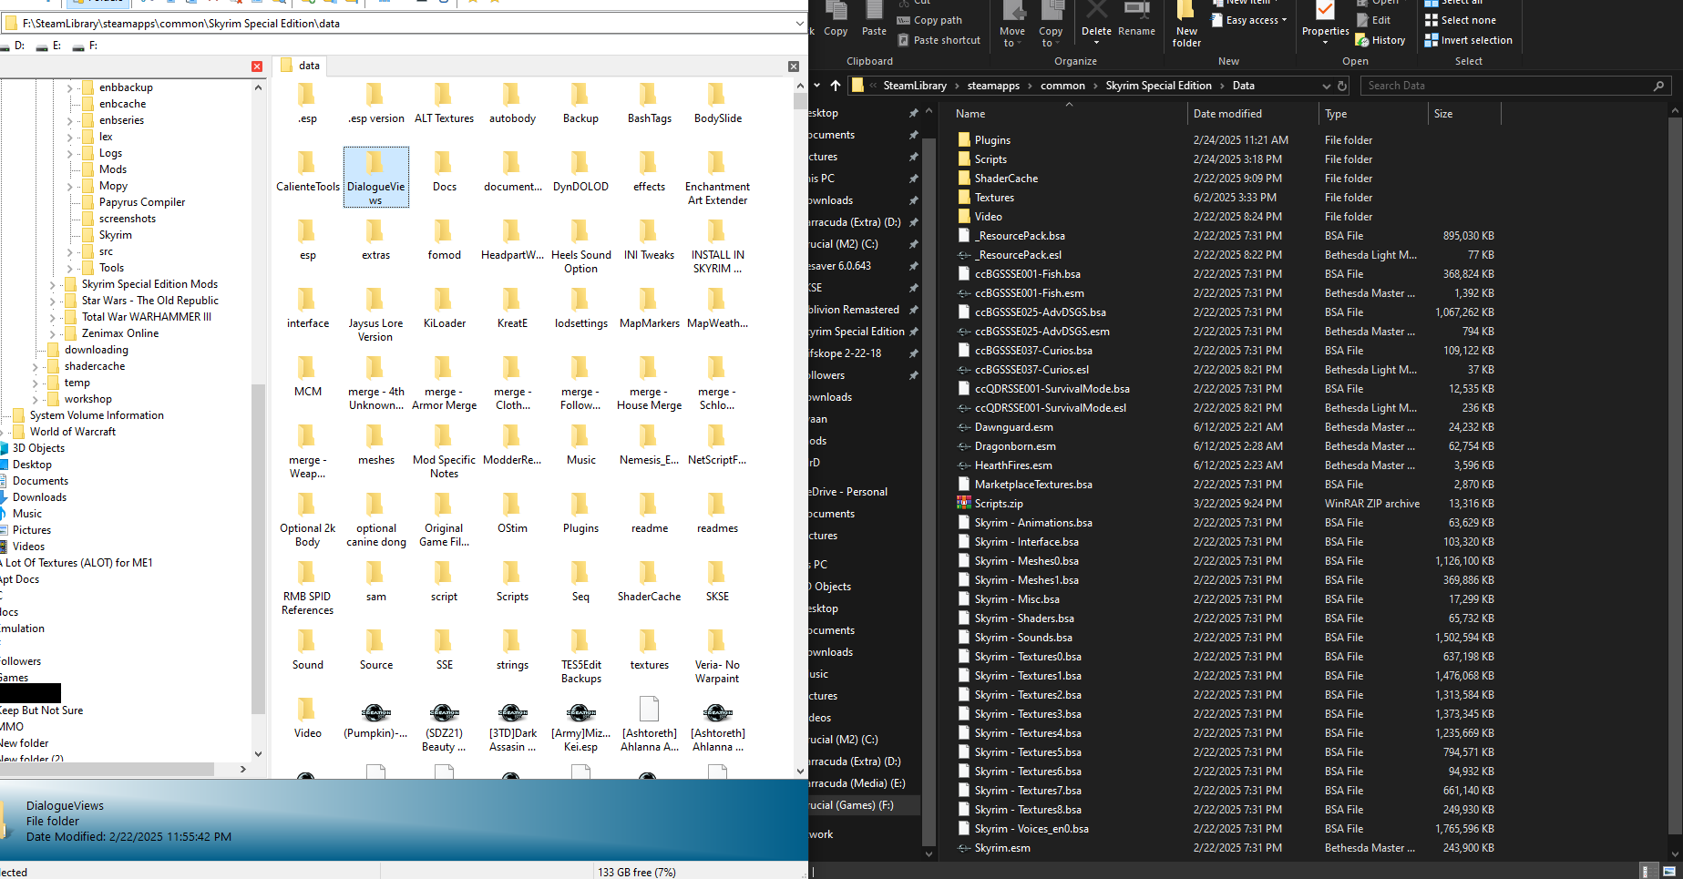
Task: Expand the Mopy tree node
Action: tap(70, 186)
